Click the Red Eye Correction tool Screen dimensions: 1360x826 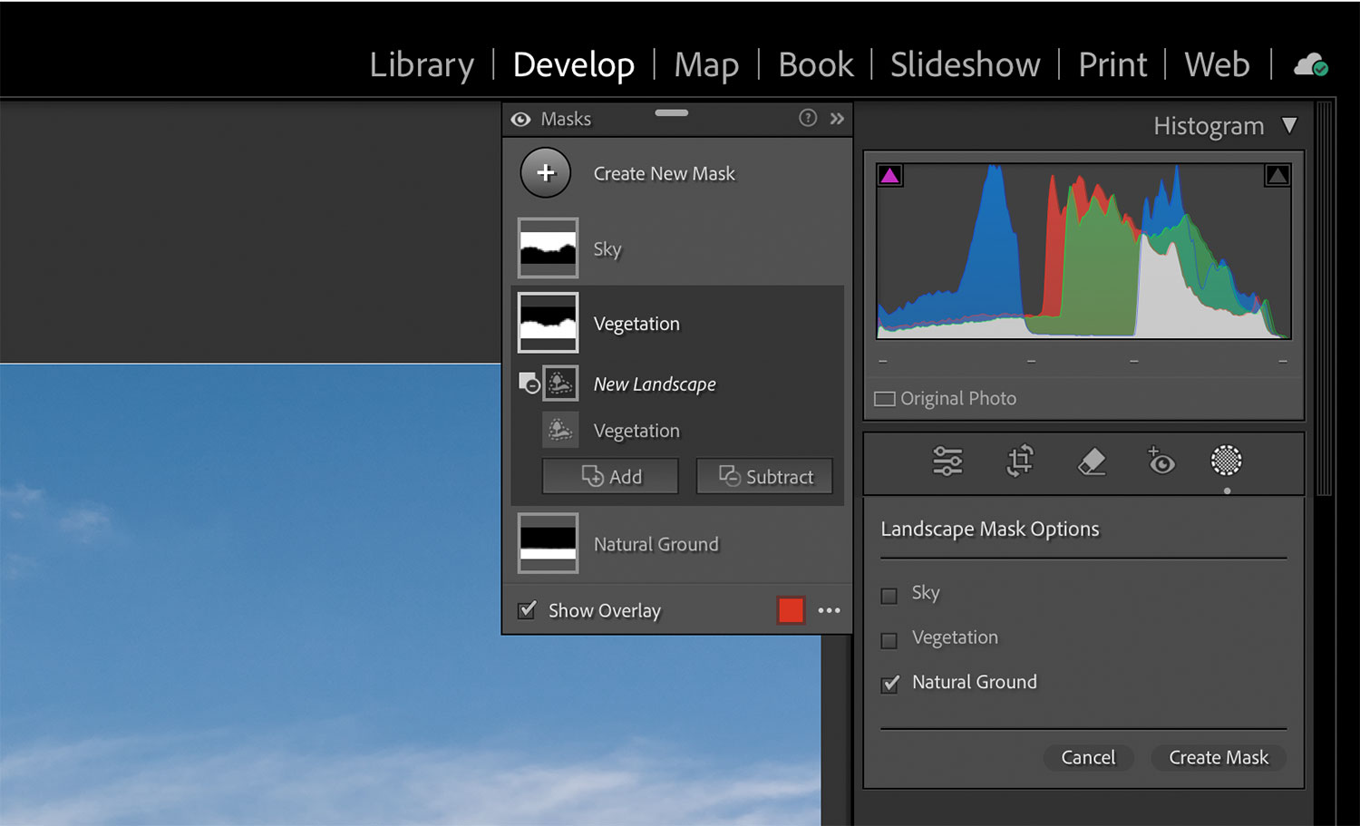[1161, 462]
